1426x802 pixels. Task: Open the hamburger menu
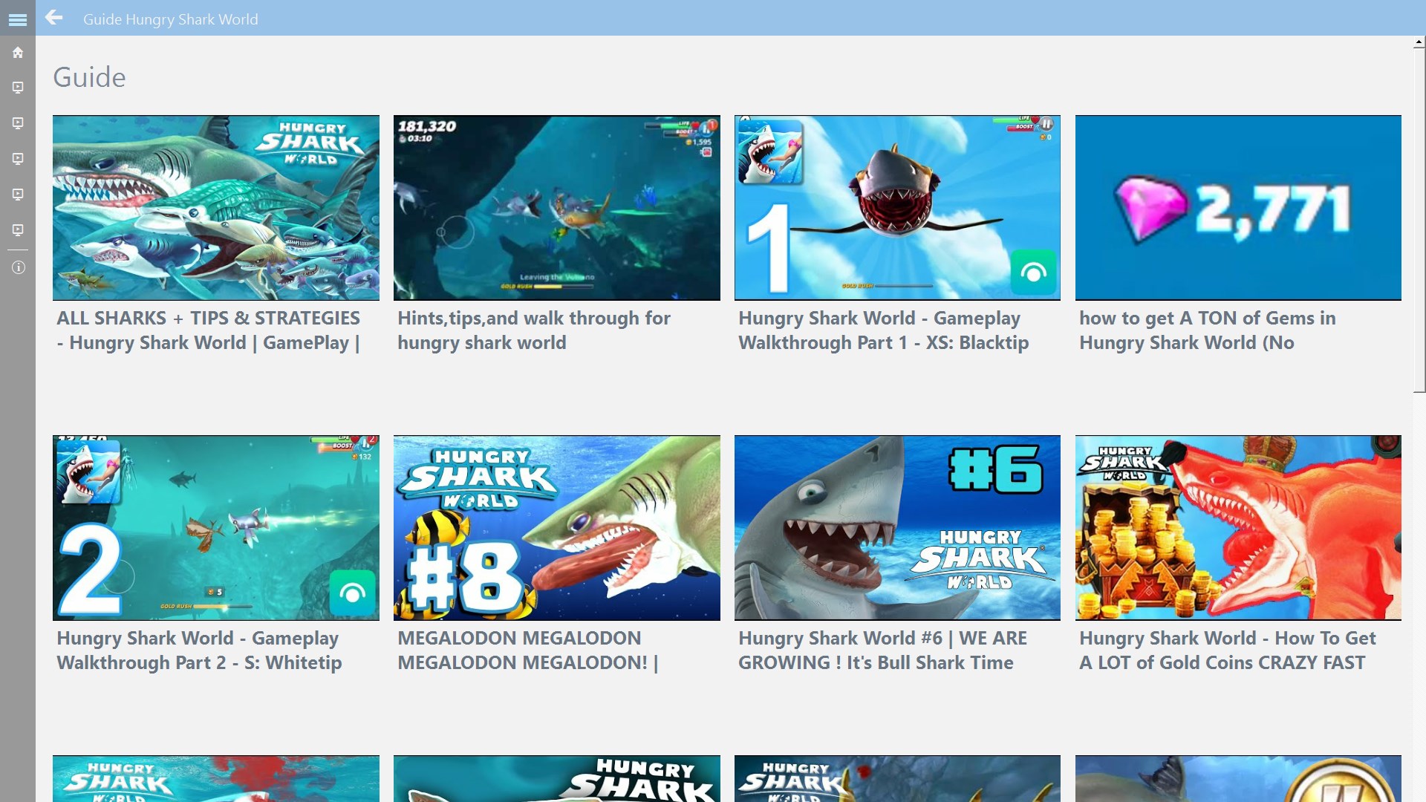point(18,19)
